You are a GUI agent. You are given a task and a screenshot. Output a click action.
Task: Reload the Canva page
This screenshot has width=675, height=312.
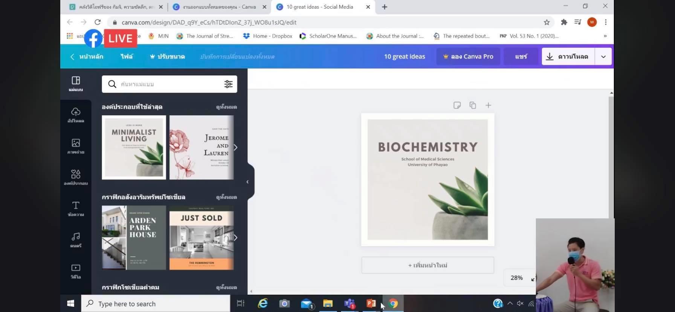[x=98, y=22]
